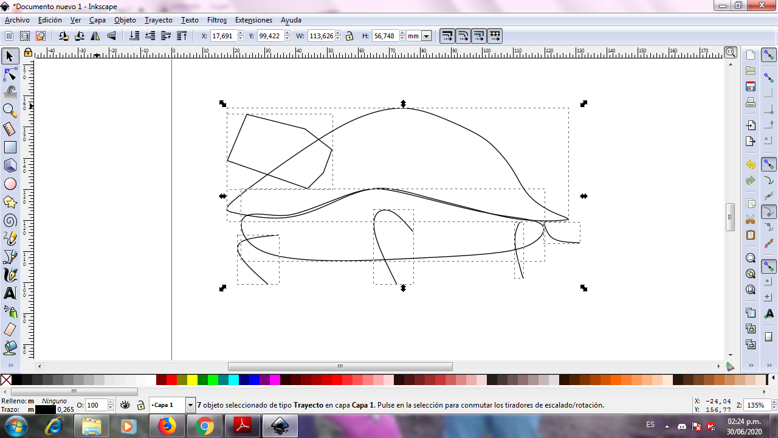Select the Star polygon tool
778x438 pixels.
[10, 202]
